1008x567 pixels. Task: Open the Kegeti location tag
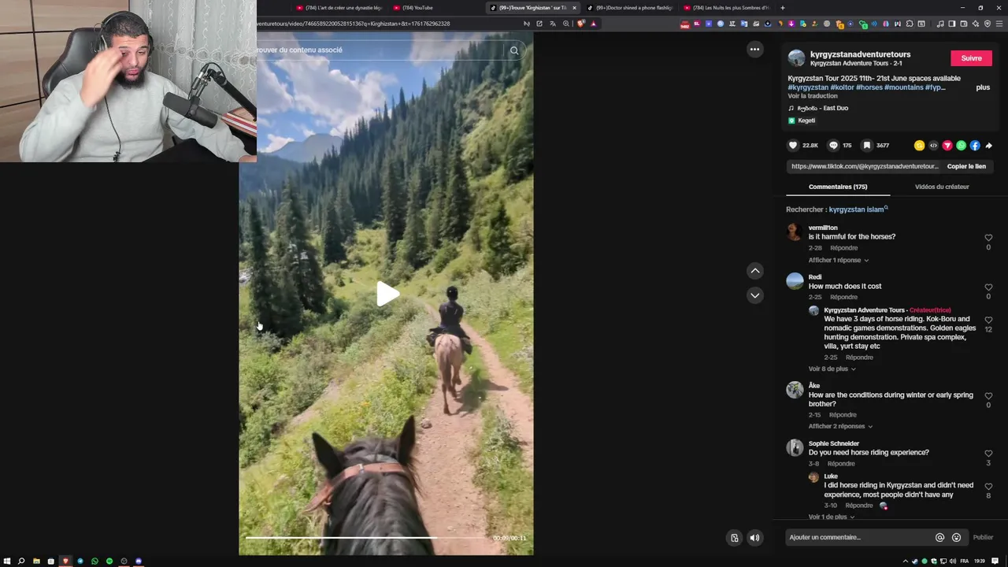(806, 120)
